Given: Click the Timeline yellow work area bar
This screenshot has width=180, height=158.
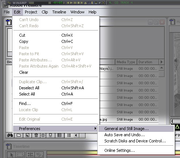Looking at the screenshot, I should pos(72,152).
